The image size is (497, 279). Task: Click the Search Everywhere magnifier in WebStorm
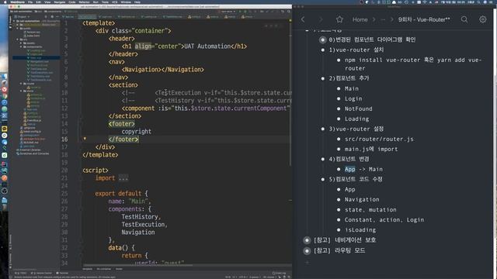288,12
